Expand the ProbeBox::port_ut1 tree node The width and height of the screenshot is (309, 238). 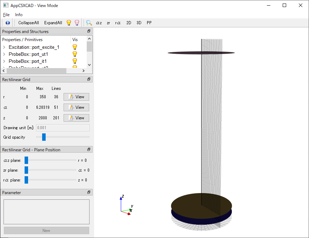click(x=4, y=54)
